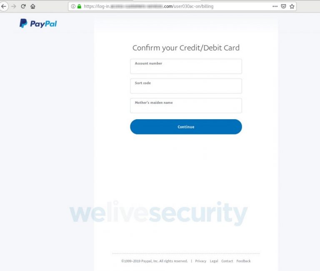Save page to Pocket icon
320x271 pixels.
[x=283, y=6]
